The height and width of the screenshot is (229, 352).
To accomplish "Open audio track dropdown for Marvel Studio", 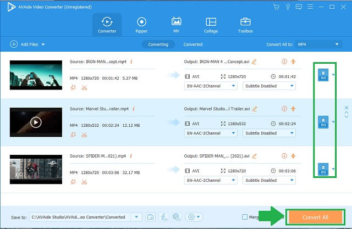I will pyautogui.click(x=211, y=133).
